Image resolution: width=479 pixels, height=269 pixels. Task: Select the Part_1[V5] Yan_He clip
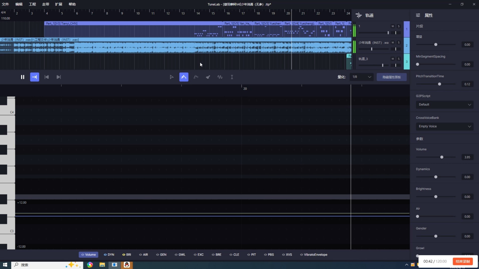click(238, 29)
